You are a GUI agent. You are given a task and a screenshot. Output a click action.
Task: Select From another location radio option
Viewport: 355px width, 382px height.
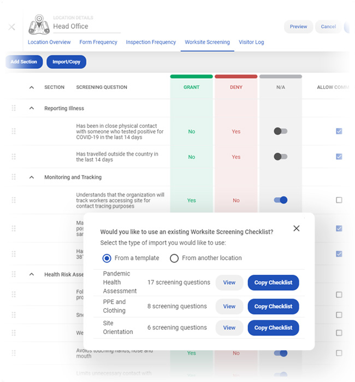coord(174,258)
